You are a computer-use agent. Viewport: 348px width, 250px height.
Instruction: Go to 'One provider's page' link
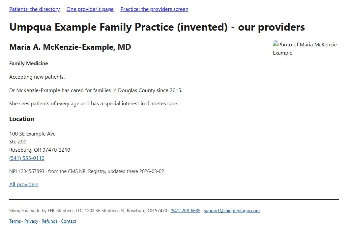[x=90, y=9]
